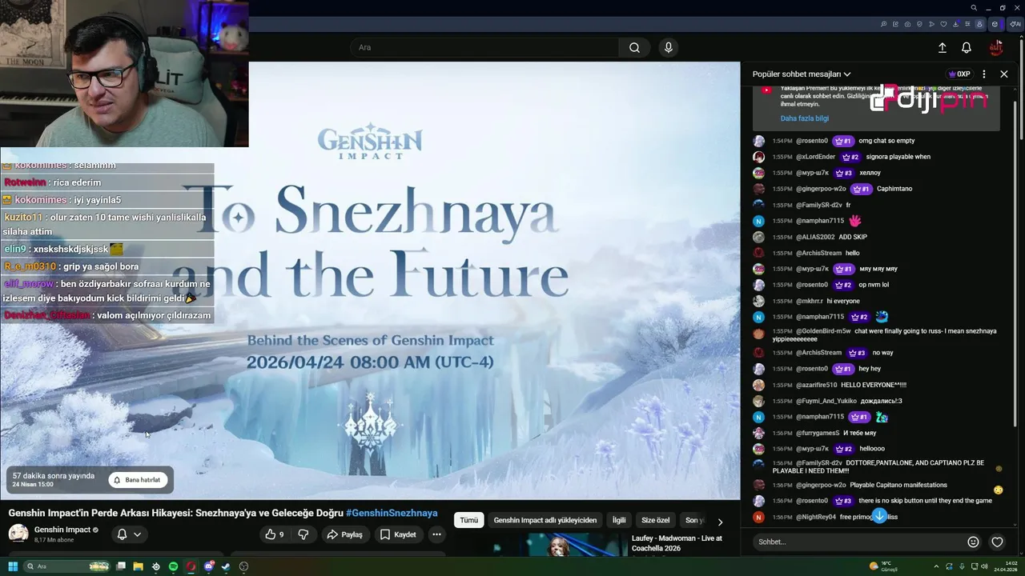Open Windows Start menu
The height and width of the screenshot is (576, 1025).
(13, 566)
